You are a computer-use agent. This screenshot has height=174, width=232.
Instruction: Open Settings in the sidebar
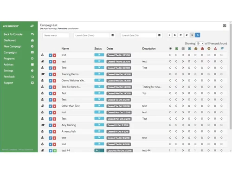click(x=19, y=71)
